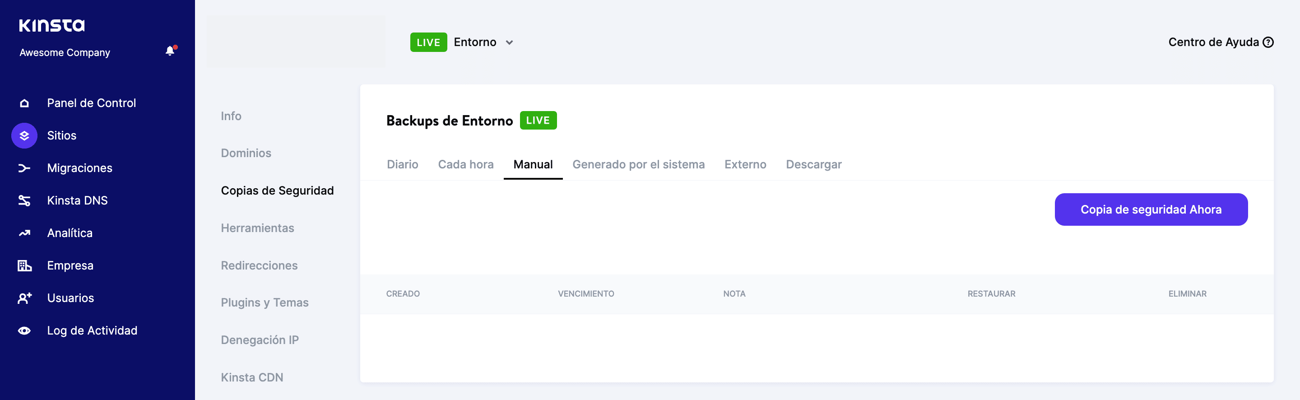The image size is (1300, 400).
Task: Click the notification bell icon
Action: (170, 51)
